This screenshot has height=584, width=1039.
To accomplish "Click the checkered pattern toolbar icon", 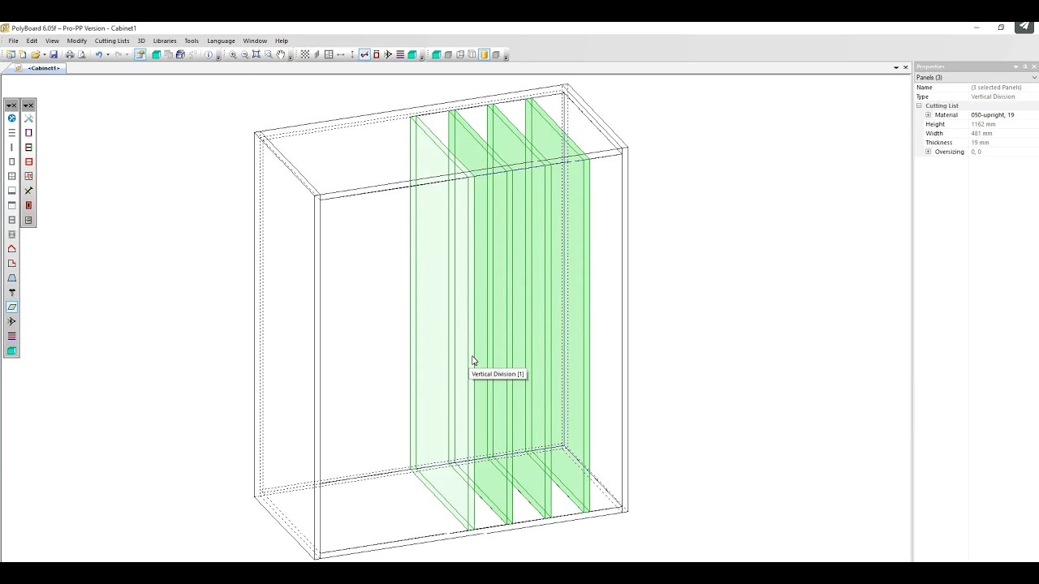I will tap(305, 54).
